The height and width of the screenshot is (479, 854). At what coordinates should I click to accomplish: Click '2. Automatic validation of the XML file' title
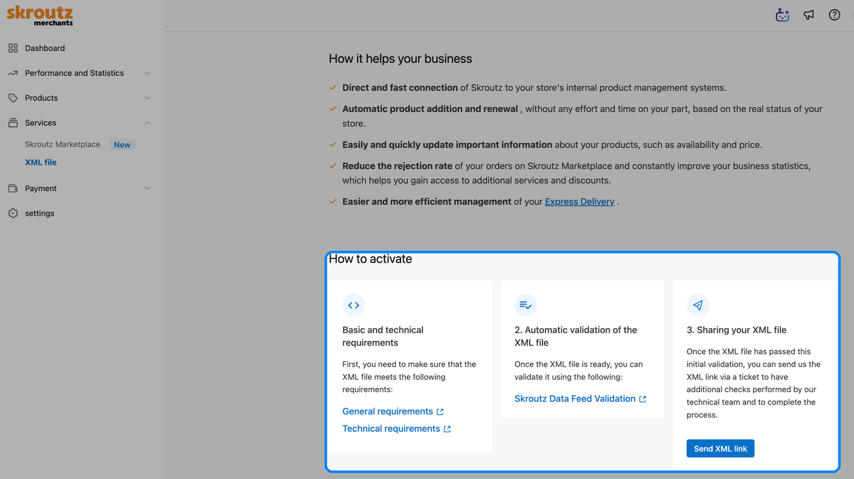(x=576, y=336)
